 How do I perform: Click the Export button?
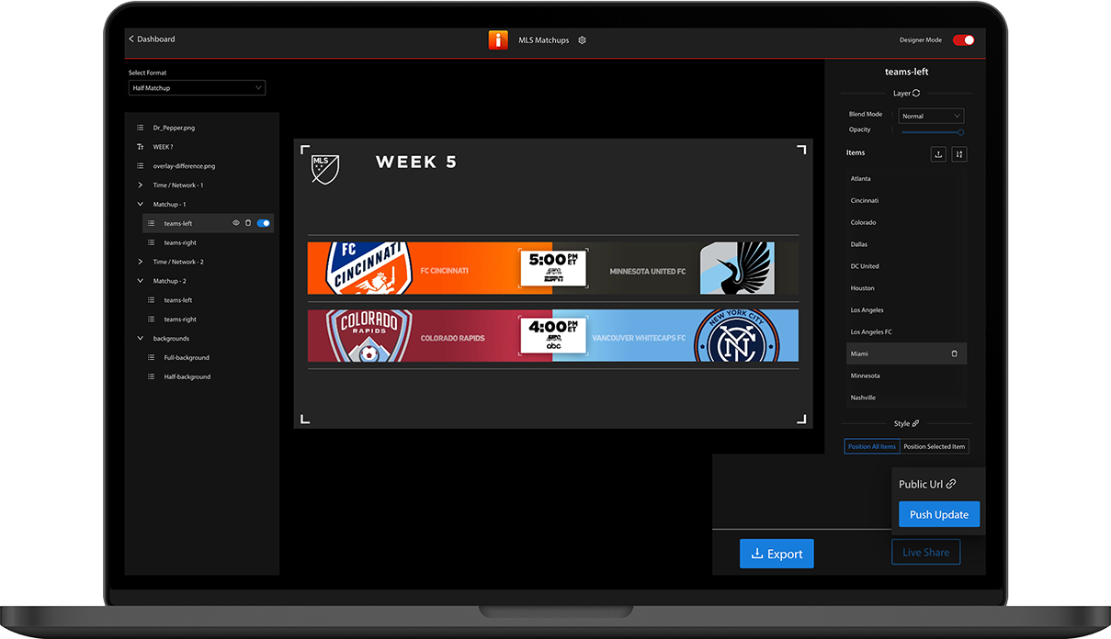coord(777,554)
